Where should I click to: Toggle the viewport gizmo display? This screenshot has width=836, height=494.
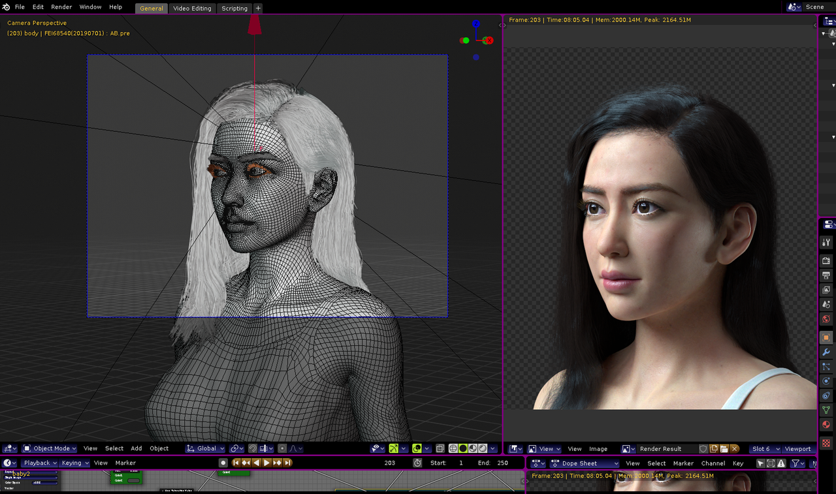point(394,448)
